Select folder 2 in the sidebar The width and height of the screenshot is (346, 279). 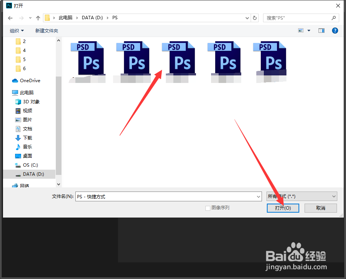pyautogui.click(x=21, y=41)
